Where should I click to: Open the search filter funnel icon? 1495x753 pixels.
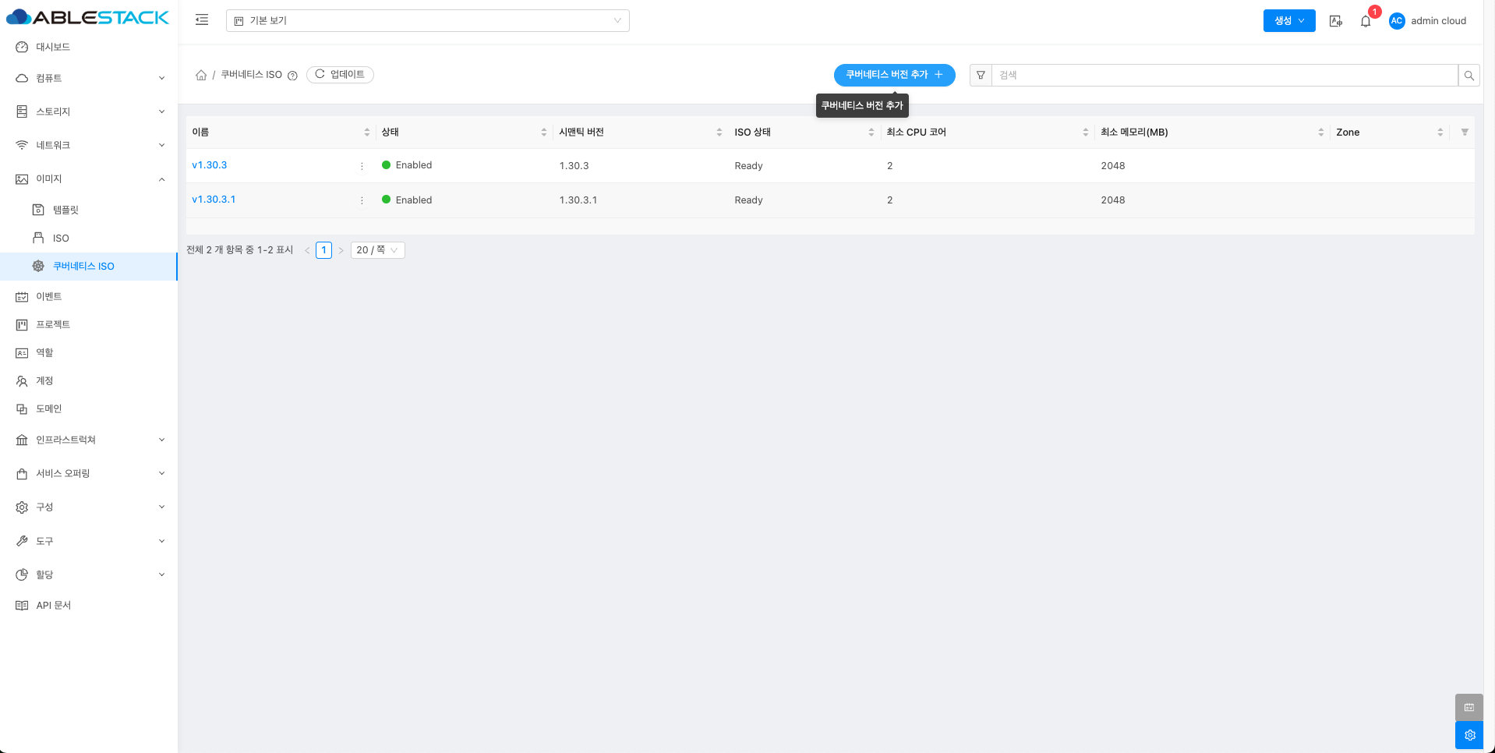981,76
